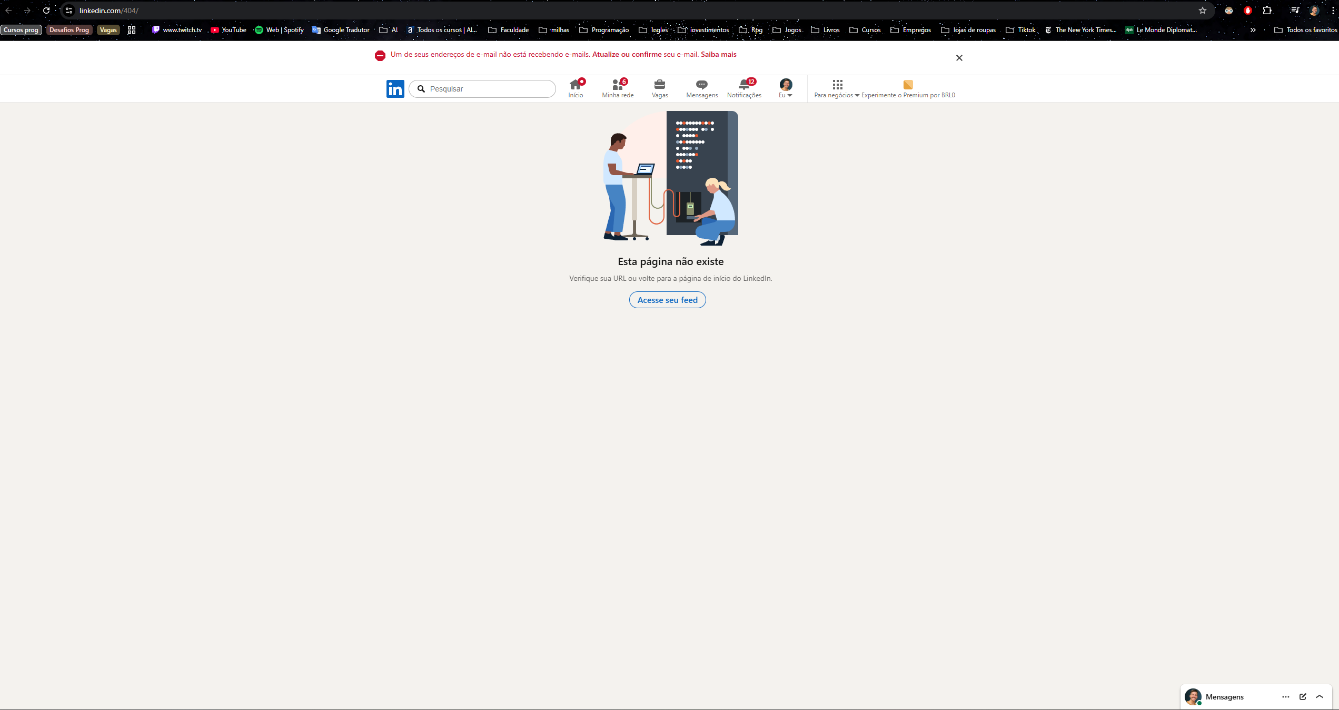Viewport: 1339px width, 710px height.
Task: Click the LinkedIn logo icon
Action: tap(395, 89)
